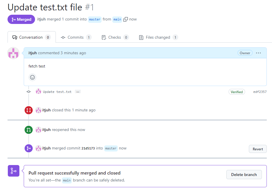Image resolution: width=272 pixels, height=191 pixels.
Task: Click the 'Update test.txt file' title
Action: coord(45,7)
